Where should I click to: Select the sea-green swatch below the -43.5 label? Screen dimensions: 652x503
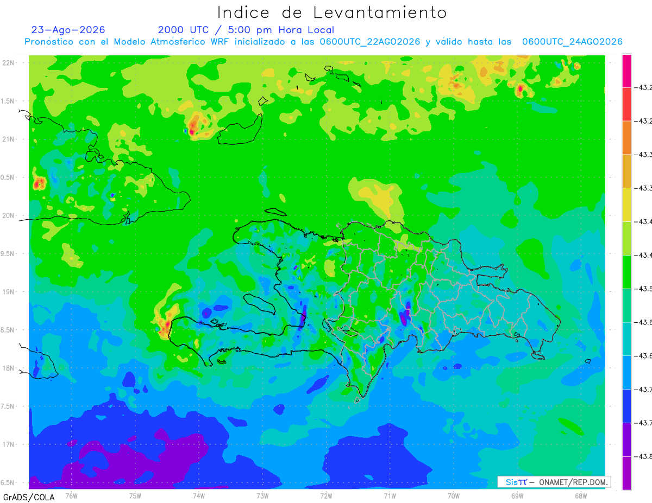(626, 305)
